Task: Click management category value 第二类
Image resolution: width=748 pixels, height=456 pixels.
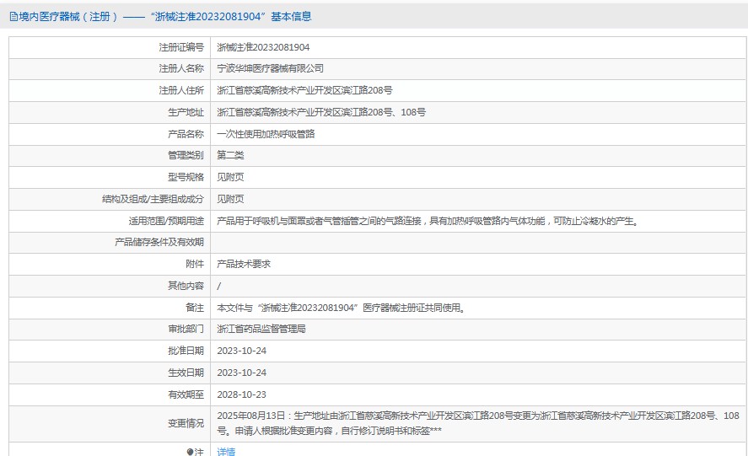Action: 230,155
